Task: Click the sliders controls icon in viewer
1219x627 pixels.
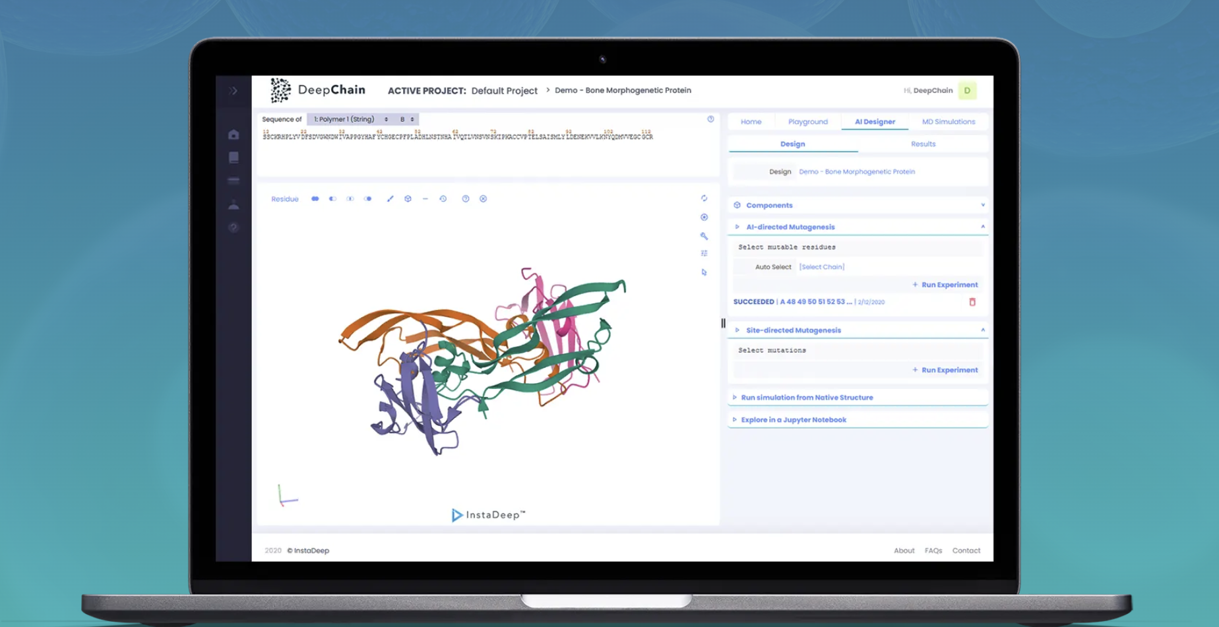Action: 704,253
